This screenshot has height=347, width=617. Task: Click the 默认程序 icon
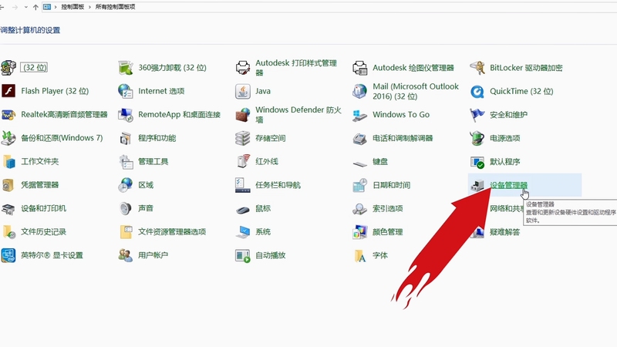[477, 162]
